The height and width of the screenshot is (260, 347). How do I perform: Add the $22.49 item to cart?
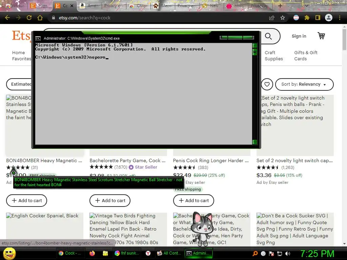(193, 200)
